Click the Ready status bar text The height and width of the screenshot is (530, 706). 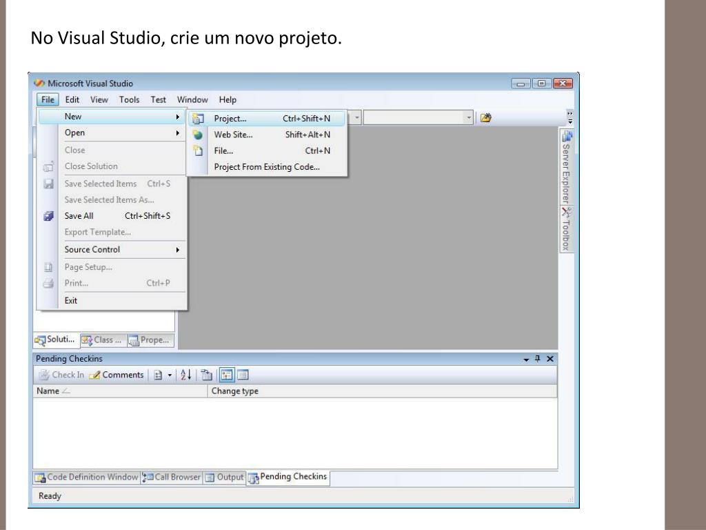tap(50, 495)
